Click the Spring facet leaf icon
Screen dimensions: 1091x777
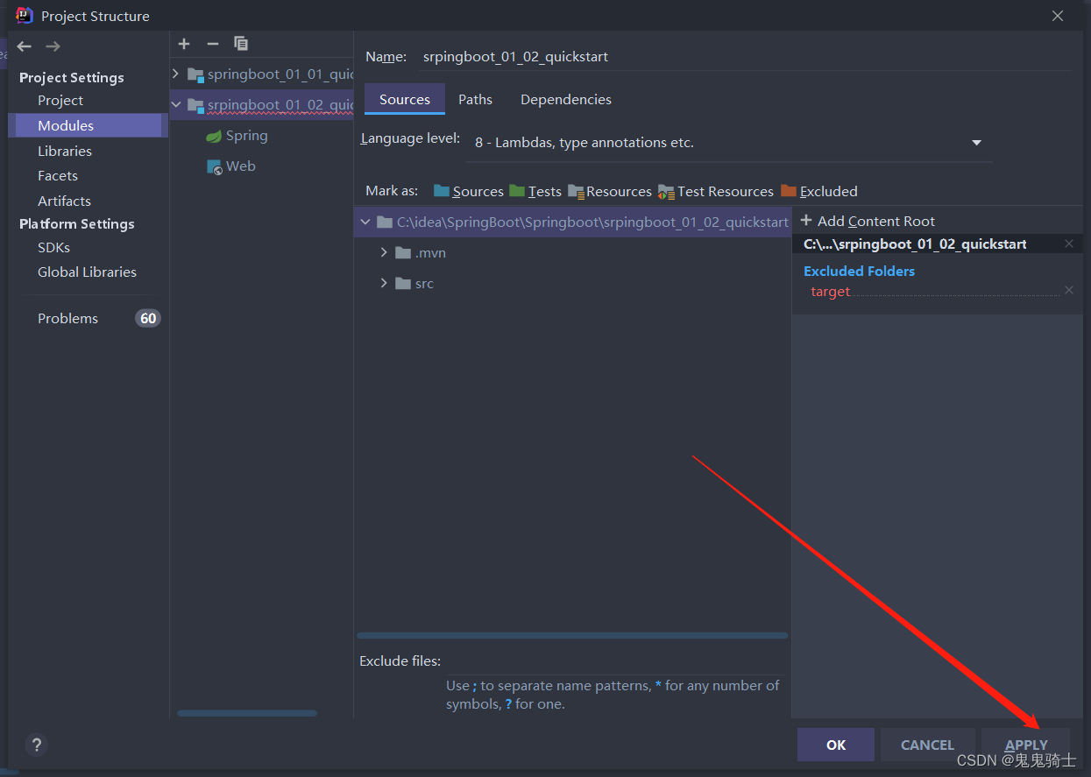tap(214, 136)
